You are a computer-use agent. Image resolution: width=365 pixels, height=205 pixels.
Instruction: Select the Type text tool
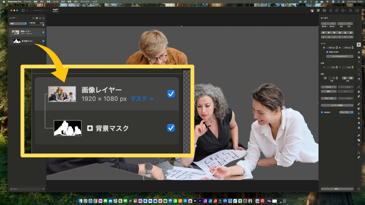[359, 145]
